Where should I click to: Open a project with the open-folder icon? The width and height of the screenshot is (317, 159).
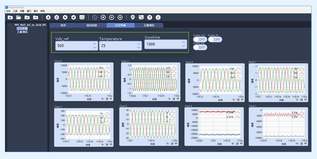(18, 17)
